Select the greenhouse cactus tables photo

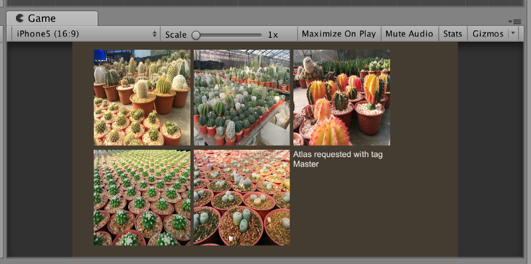[x=242, y=98]
